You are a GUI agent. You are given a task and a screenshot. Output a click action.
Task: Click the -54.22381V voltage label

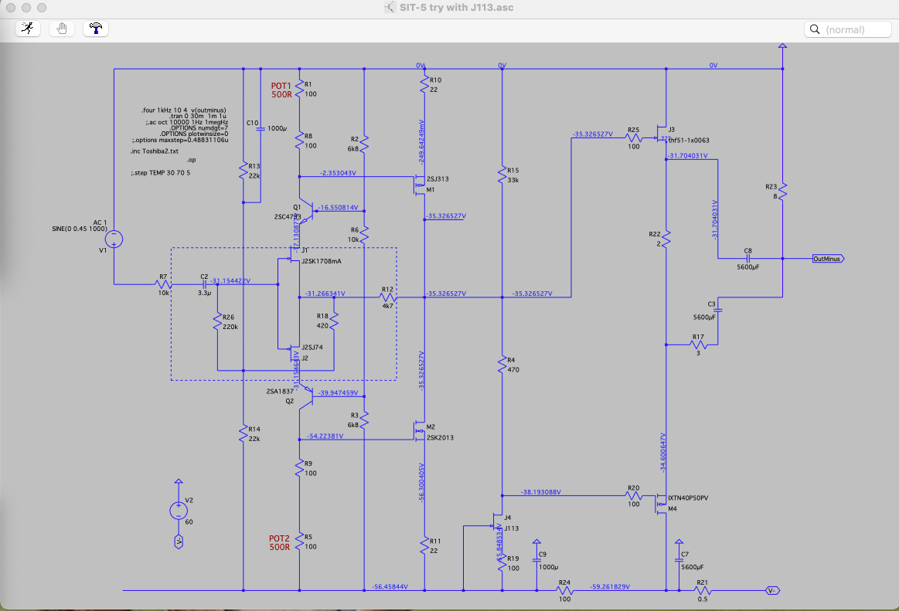pos(325,436)
